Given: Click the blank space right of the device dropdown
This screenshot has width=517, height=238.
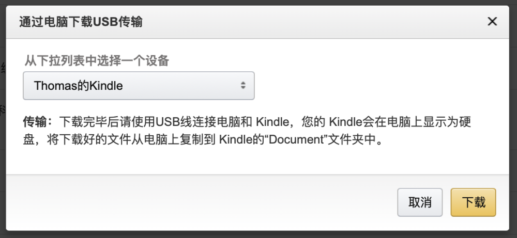Looking at the screenshot, I should click(372, 86).
